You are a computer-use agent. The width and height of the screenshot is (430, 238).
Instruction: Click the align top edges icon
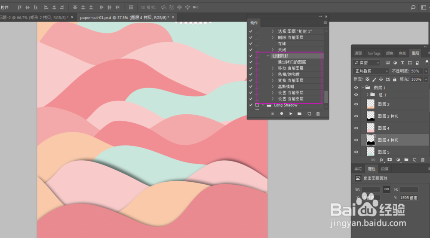coord(19,7)
